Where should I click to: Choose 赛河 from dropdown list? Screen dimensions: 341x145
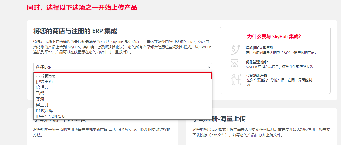(123, 99)
